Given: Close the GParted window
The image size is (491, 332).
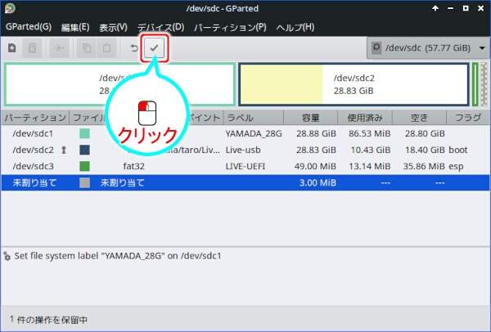Looking at the screenshot, I should tap(481, 8).
